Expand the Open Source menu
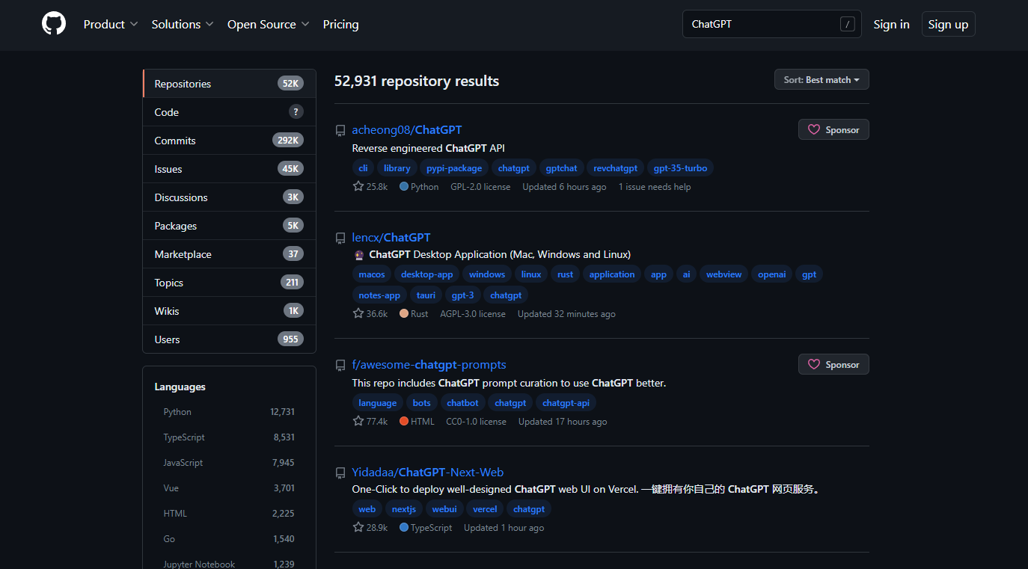The width and height of the screenshot is (1028, 569). pyautogui.click(x=269, y=24)
